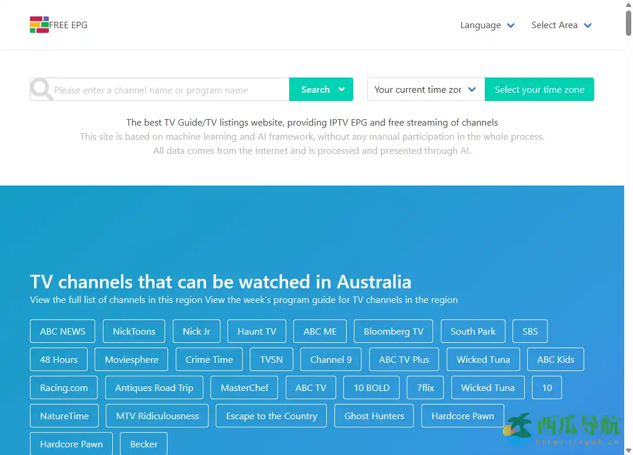This screenshot has height=455, width=633.
Task: Open the time zone combo box
Action: click(x=426, y=90)
